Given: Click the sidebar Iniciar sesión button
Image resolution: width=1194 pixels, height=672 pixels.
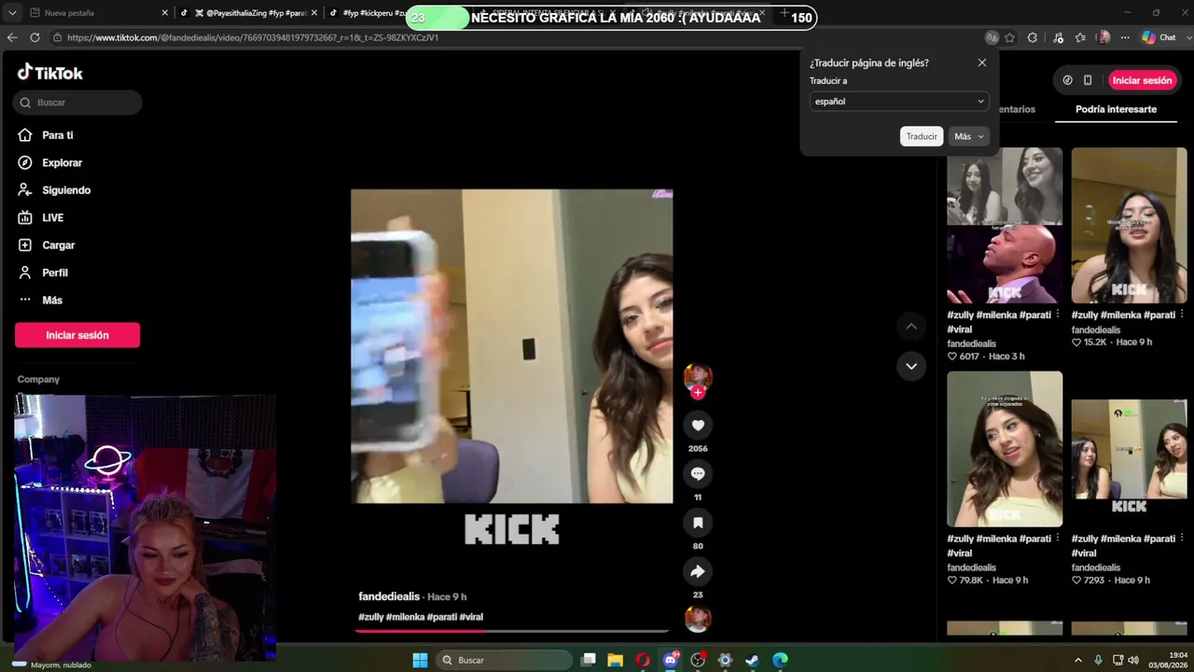Looking at the screenshot, I should pos(77,335).
